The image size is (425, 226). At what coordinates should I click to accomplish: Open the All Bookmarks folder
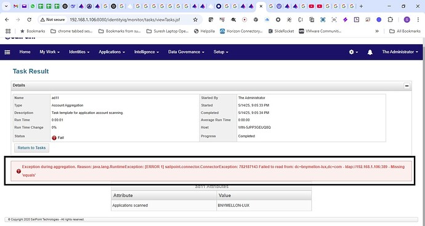tap(405, 31)
